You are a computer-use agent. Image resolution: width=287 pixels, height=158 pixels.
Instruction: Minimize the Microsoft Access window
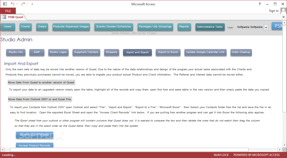[268, 4]
